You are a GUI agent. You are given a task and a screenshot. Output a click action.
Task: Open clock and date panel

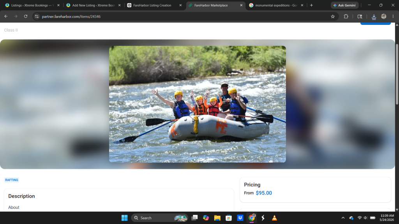coord(387,218)
